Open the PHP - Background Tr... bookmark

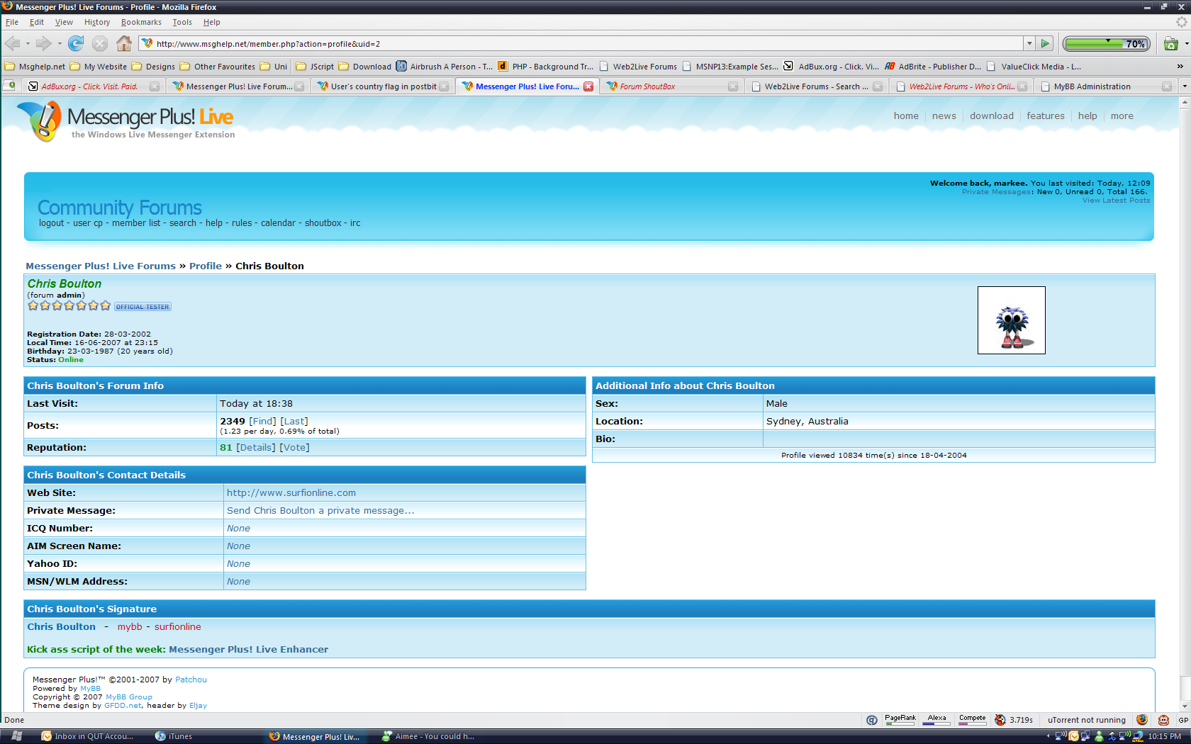click(x=546, y=67)
